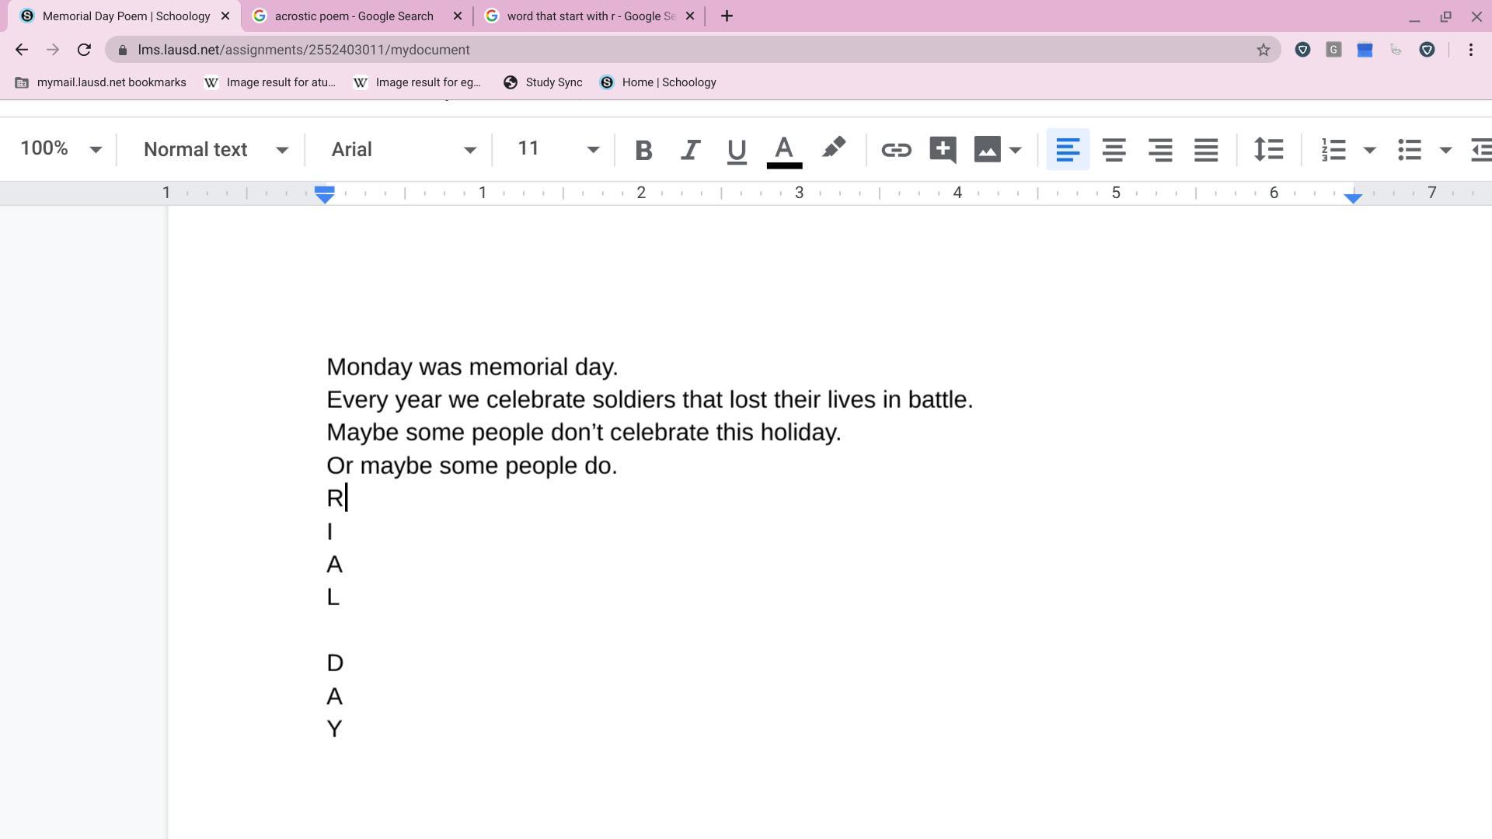Open the Arial font dropdown
The width and height of the screenshot is (1492, 839).
[403, 150]
